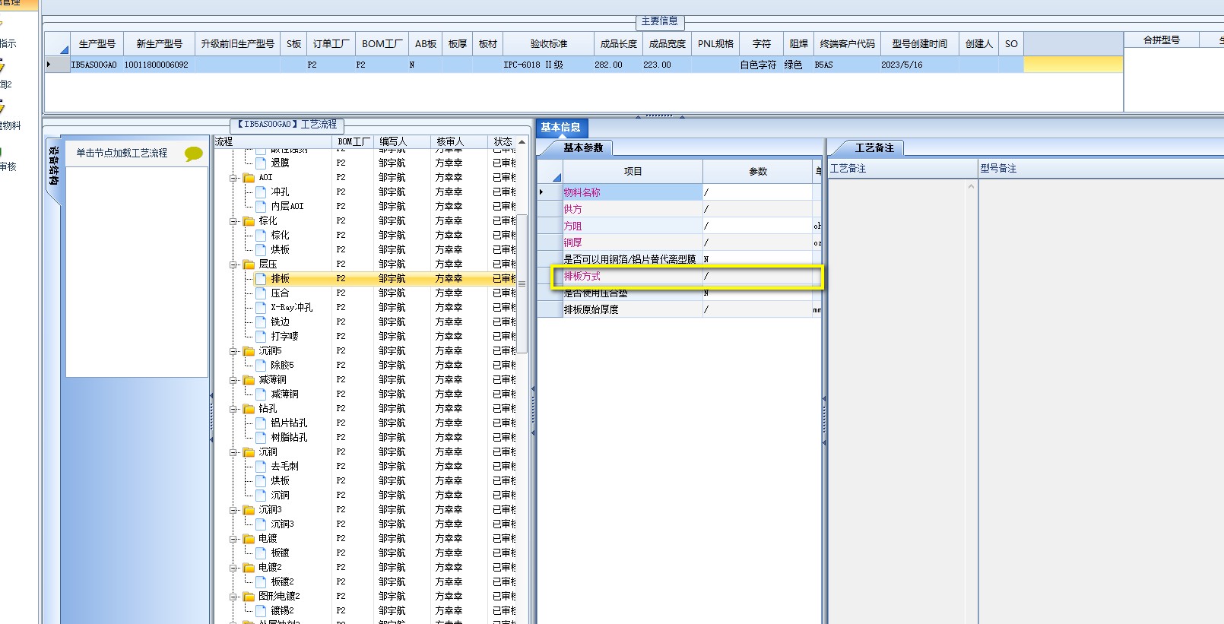Click the 图形电镀2 folder icon
This screenshot has width=1224, height=624.
(x=249, y=597)
